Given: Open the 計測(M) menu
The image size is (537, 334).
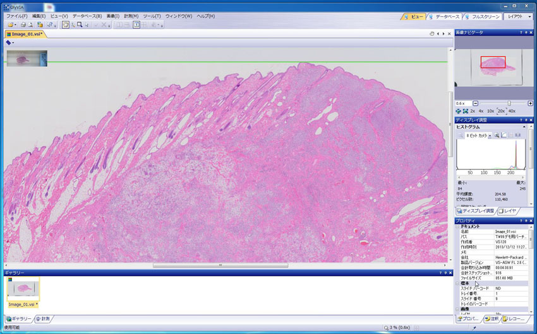Looking at the screenshot, I should click(131, 16).
